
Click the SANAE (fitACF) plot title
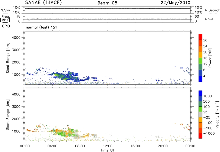[x=43, y=3]
